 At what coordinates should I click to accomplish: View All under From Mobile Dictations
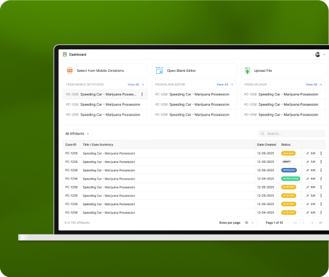[x=136, y=85]
